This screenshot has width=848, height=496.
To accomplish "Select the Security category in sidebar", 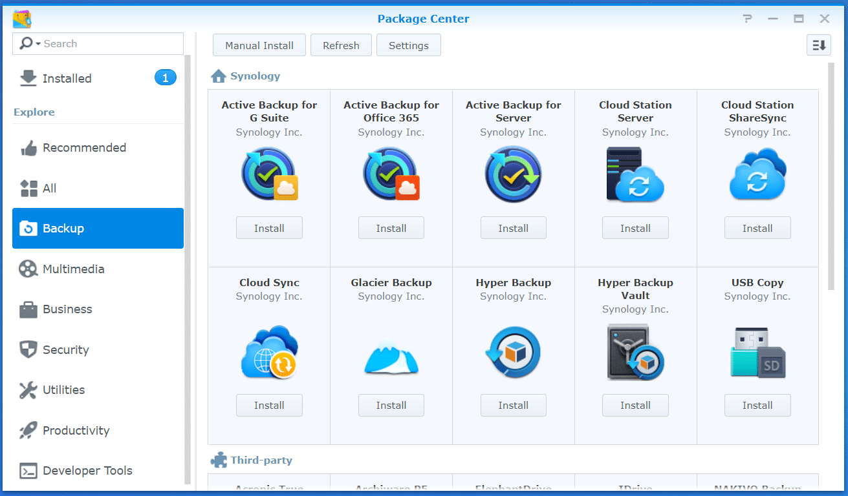I will coord(65,350).
